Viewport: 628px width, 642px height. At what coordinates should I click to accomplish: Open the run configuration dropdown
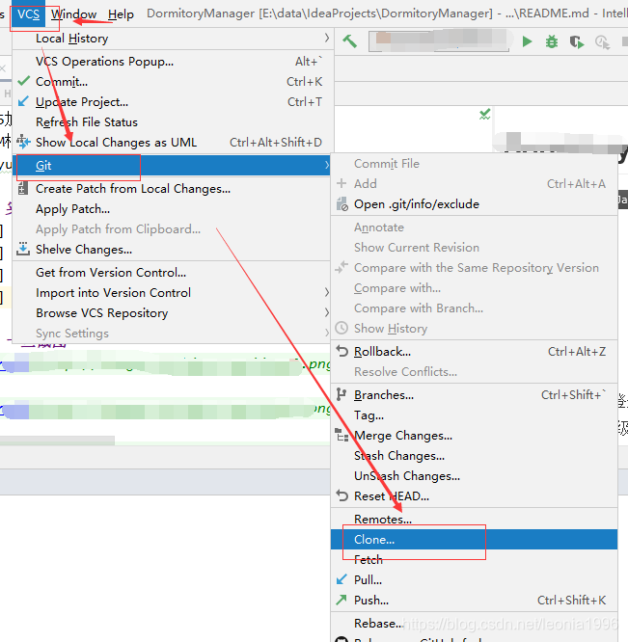click(x=439, y=40)
